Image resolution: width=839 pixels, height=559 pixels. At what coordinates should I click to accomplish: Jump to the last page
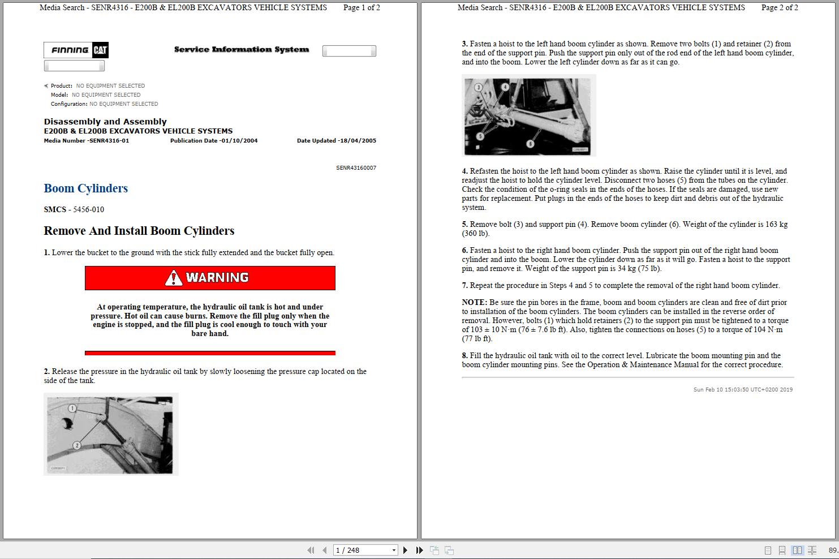click(419, 549)
